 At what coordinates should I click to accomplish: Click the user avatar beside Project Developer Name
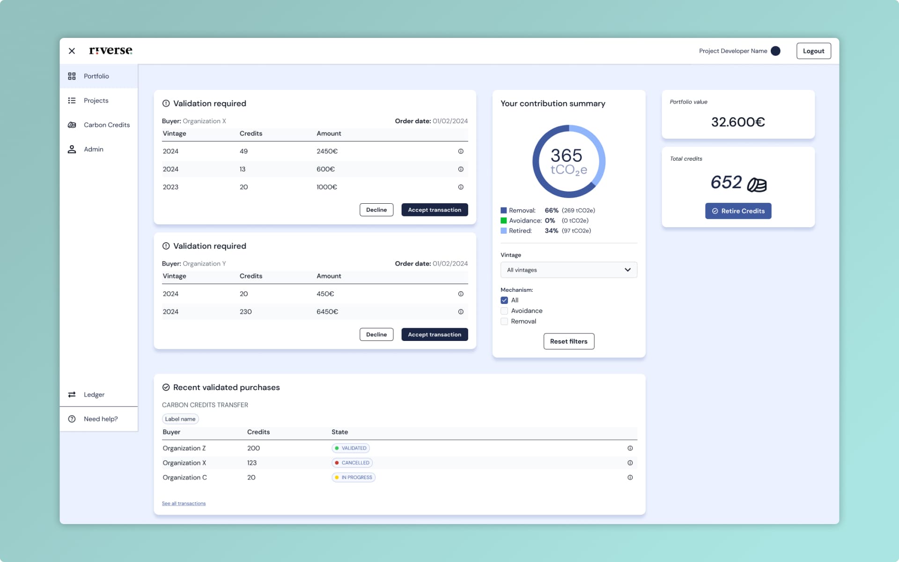[x=775, y=51]
